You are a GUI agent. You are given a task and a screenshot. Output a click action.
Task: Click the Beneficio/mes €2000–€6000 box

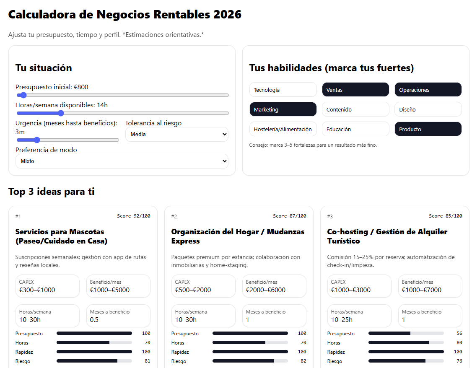274,286
